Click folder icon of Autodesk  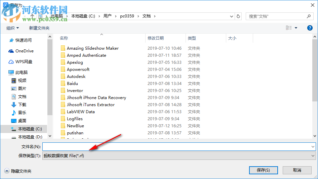point(63,77)
